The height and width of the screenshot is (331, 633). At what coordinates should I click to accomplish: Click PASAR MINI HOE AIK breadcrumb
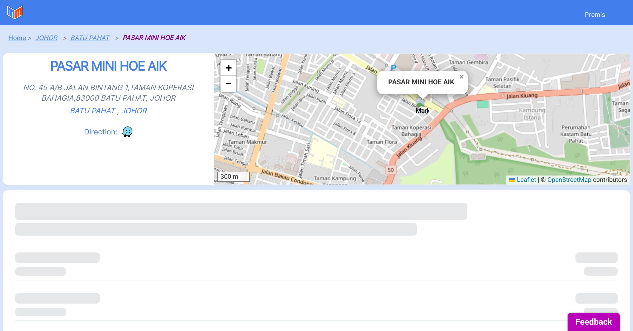tap(154, 38)
